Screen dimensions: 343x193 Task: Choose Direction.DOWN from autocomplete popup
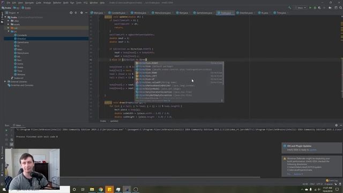179,73
